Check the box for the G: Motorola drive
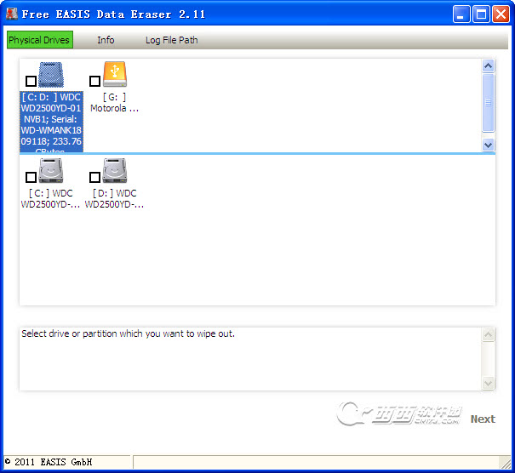The height and width of the screenshot is (473, 515). click(94, 81)
